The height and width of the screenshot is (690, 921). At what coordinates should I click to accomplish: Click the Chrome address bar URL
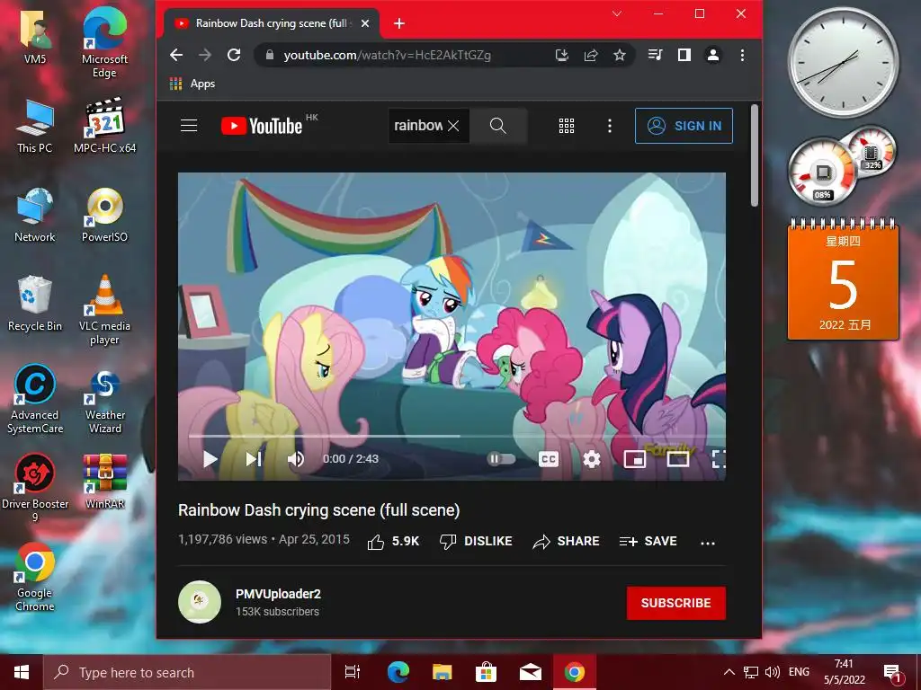click(x=387, y=55)
